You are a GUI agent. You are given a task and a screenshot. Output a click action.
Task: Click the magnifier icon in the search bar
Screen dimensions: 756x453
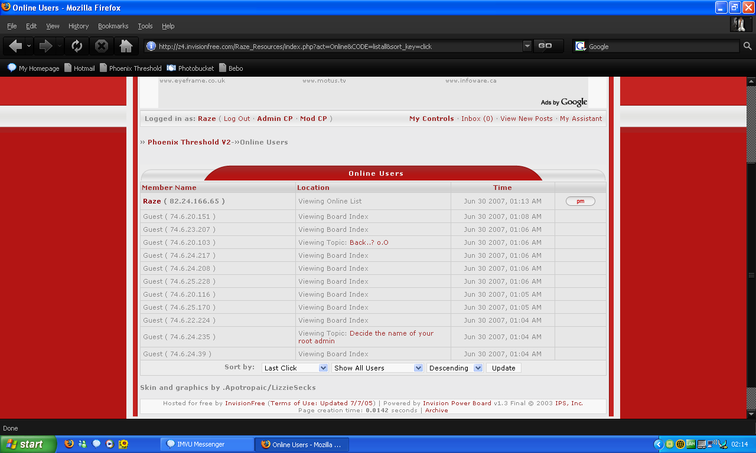(747, 46)
